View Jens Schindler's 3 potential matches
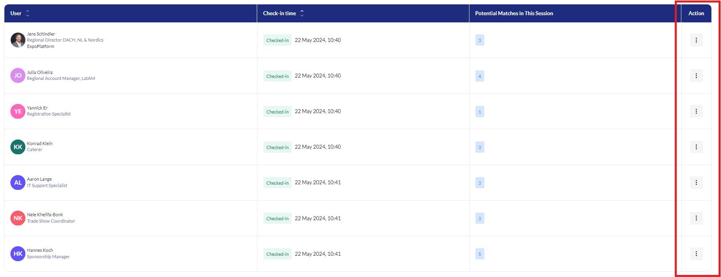721x277 pixels. [479, 40]
